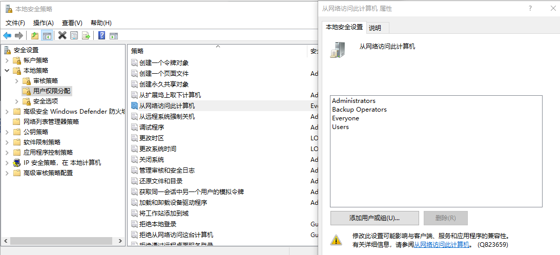
Task: Click the policy icon beside 从远程系统强制关机
Action: point(134,116)
